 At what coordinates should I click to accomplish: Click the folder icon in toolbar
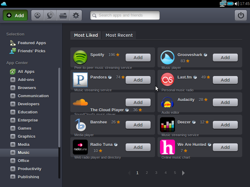(63, 15)
